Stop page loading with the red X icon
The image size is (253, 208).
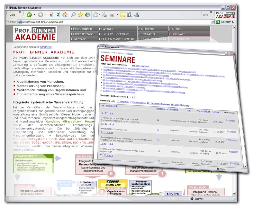tap(51, 15)
